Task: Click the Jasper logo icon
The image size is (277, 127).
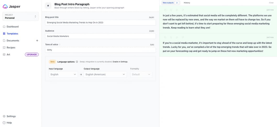Action: (5, 6)
